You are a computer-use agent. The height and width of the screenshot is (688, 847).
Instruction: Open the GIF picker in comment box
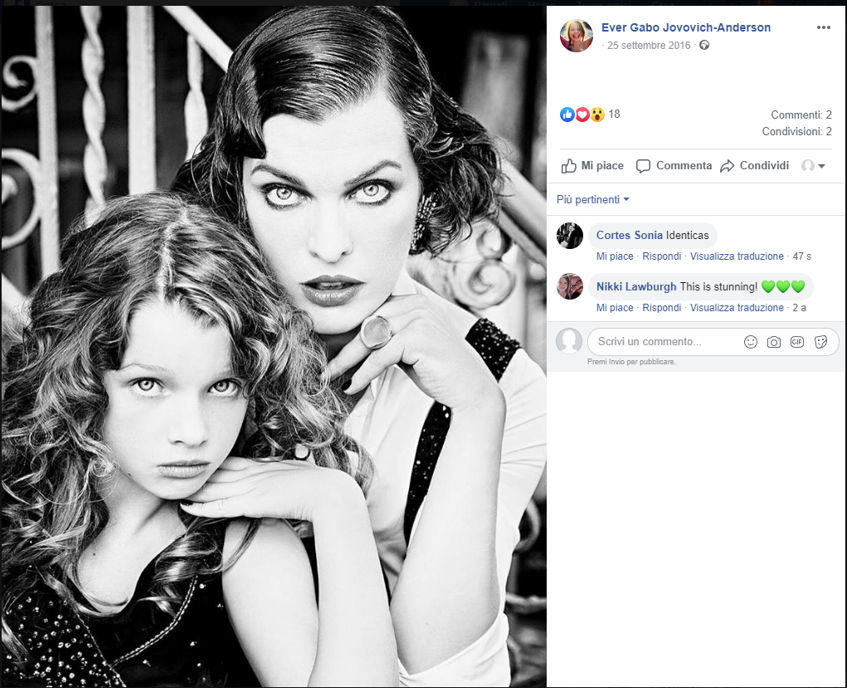coord(796,342)
